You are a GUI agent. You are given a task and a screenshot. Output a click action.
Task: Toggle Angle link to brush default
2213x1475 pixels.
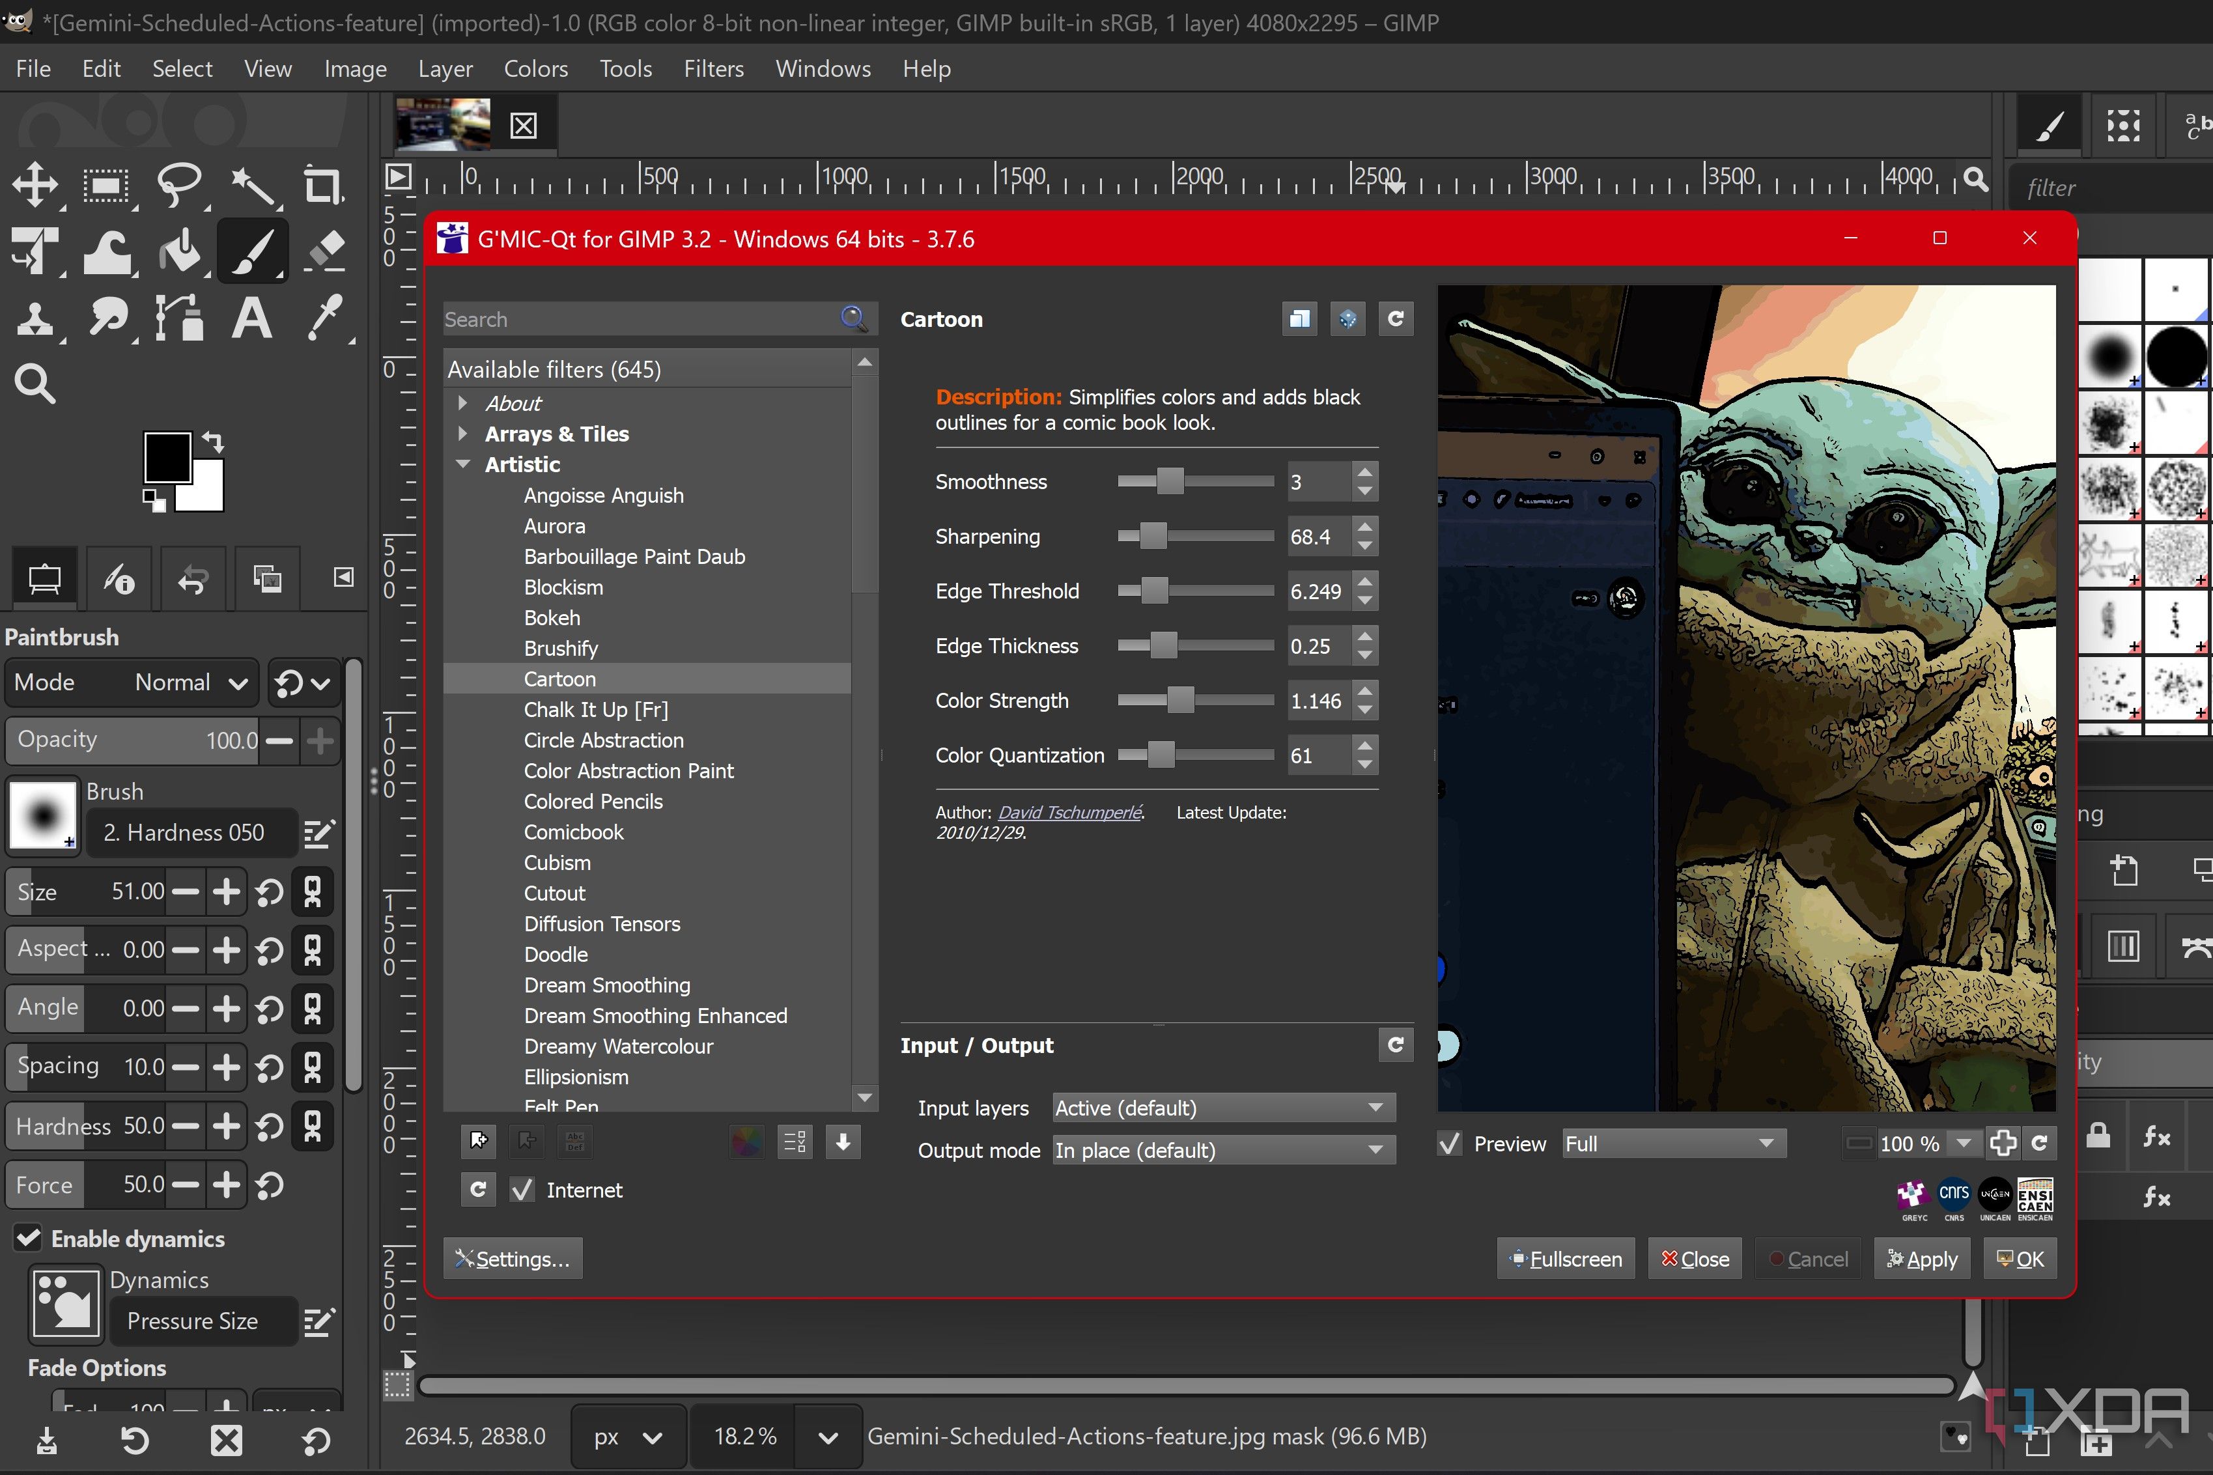313,1009
